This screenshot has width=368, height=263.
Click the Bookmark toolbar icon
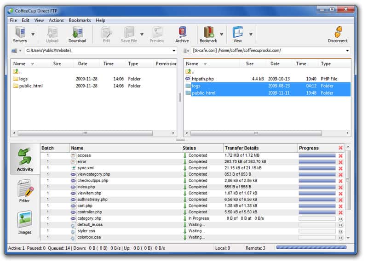(208, 34)
